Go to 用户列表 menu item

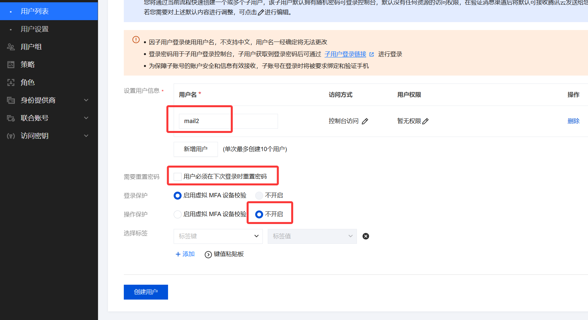click(35, 11)
